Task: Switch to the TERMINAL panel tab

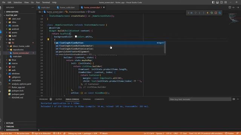Action: [87, 99]
